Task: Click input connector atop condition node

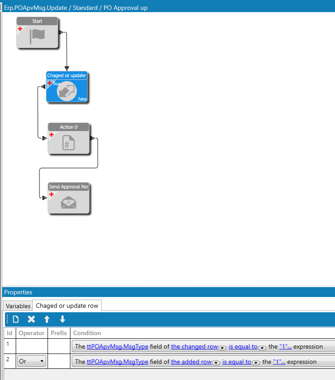Action: click(67, 69)
